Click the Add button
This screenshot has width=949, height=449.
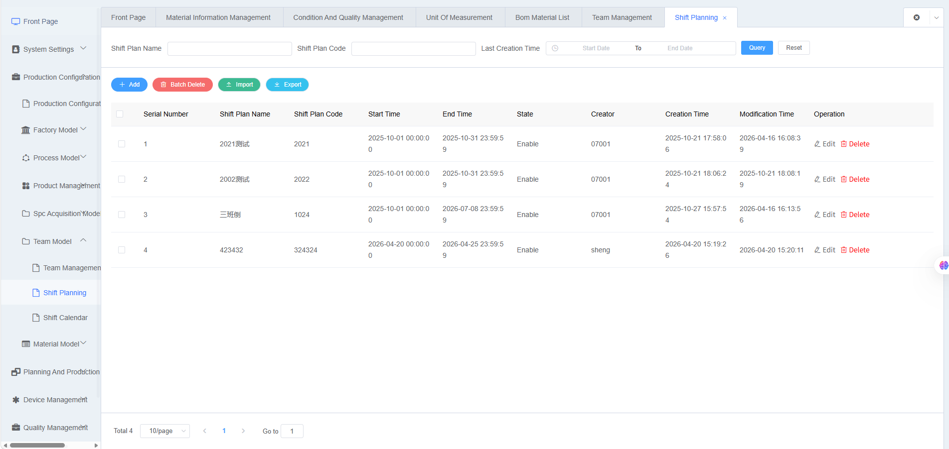(x=129, y=85)
